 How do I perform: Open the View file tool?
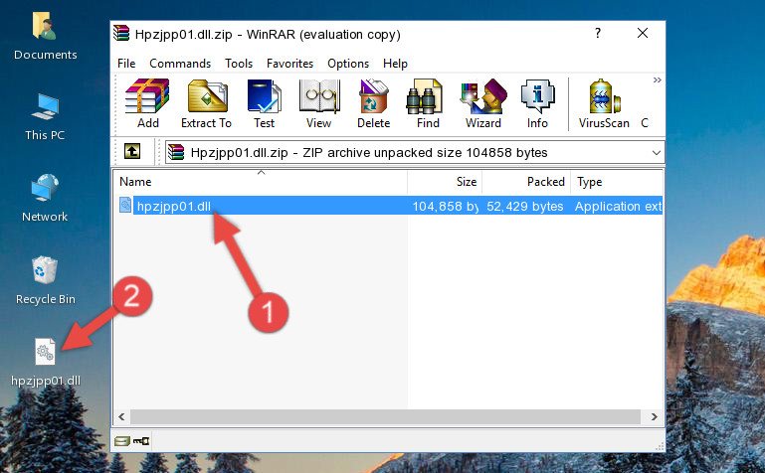click(x=319, y=103)
